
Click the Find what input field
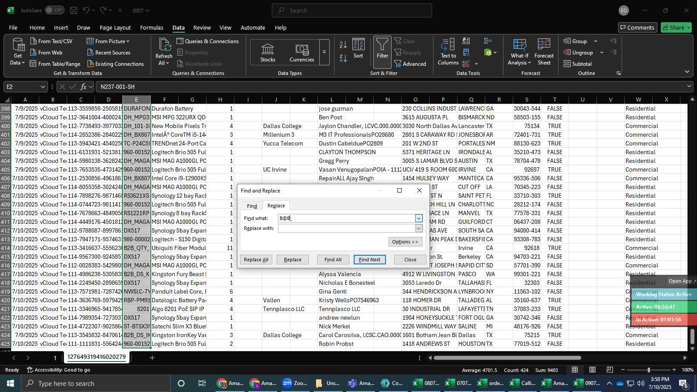(x=347, y=218)
